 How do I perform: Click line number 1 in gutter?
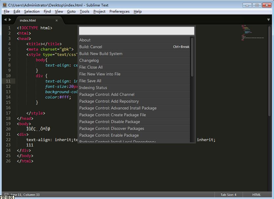pyautogui.click(x=9, y=28)
